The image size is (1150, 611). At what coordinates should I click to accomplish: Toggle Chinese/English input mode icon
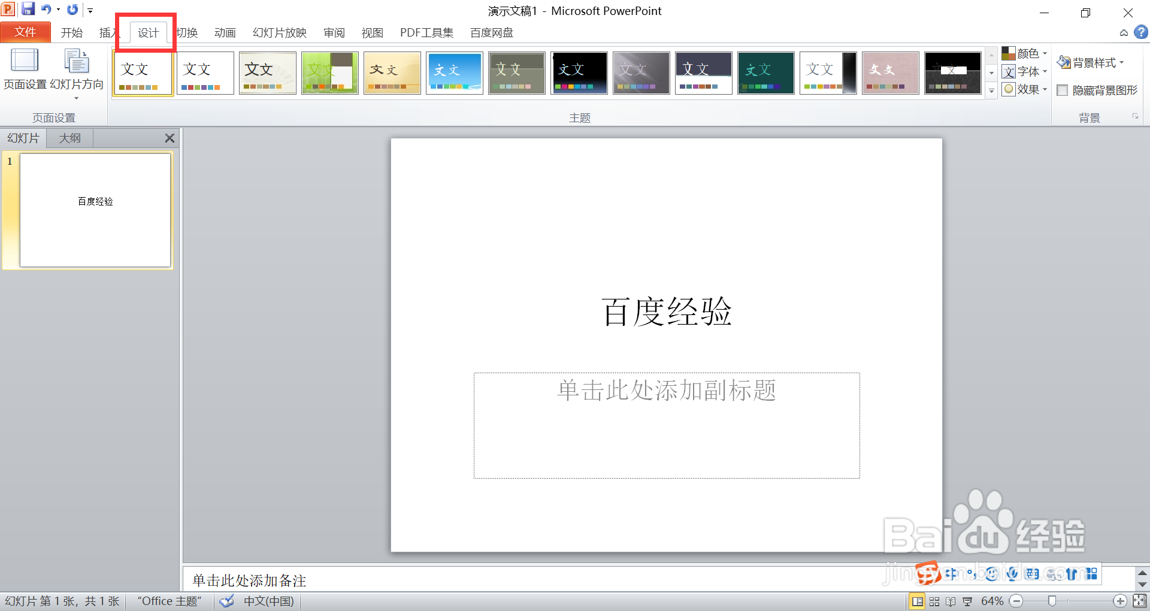pos(952,574)
